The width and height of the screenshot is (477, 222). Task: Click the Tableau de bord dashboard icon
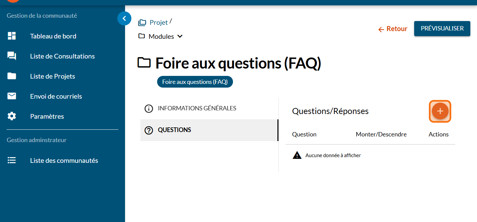pyautogui.click(x=12, y=36)
